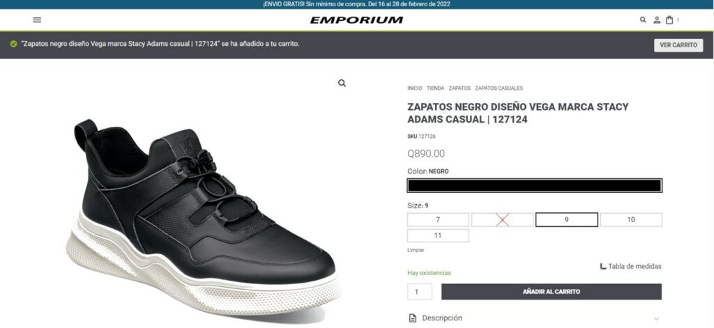Select size 11 option
Screen dimensions: 714x328
pyautogui.click(x=438, y=235)
